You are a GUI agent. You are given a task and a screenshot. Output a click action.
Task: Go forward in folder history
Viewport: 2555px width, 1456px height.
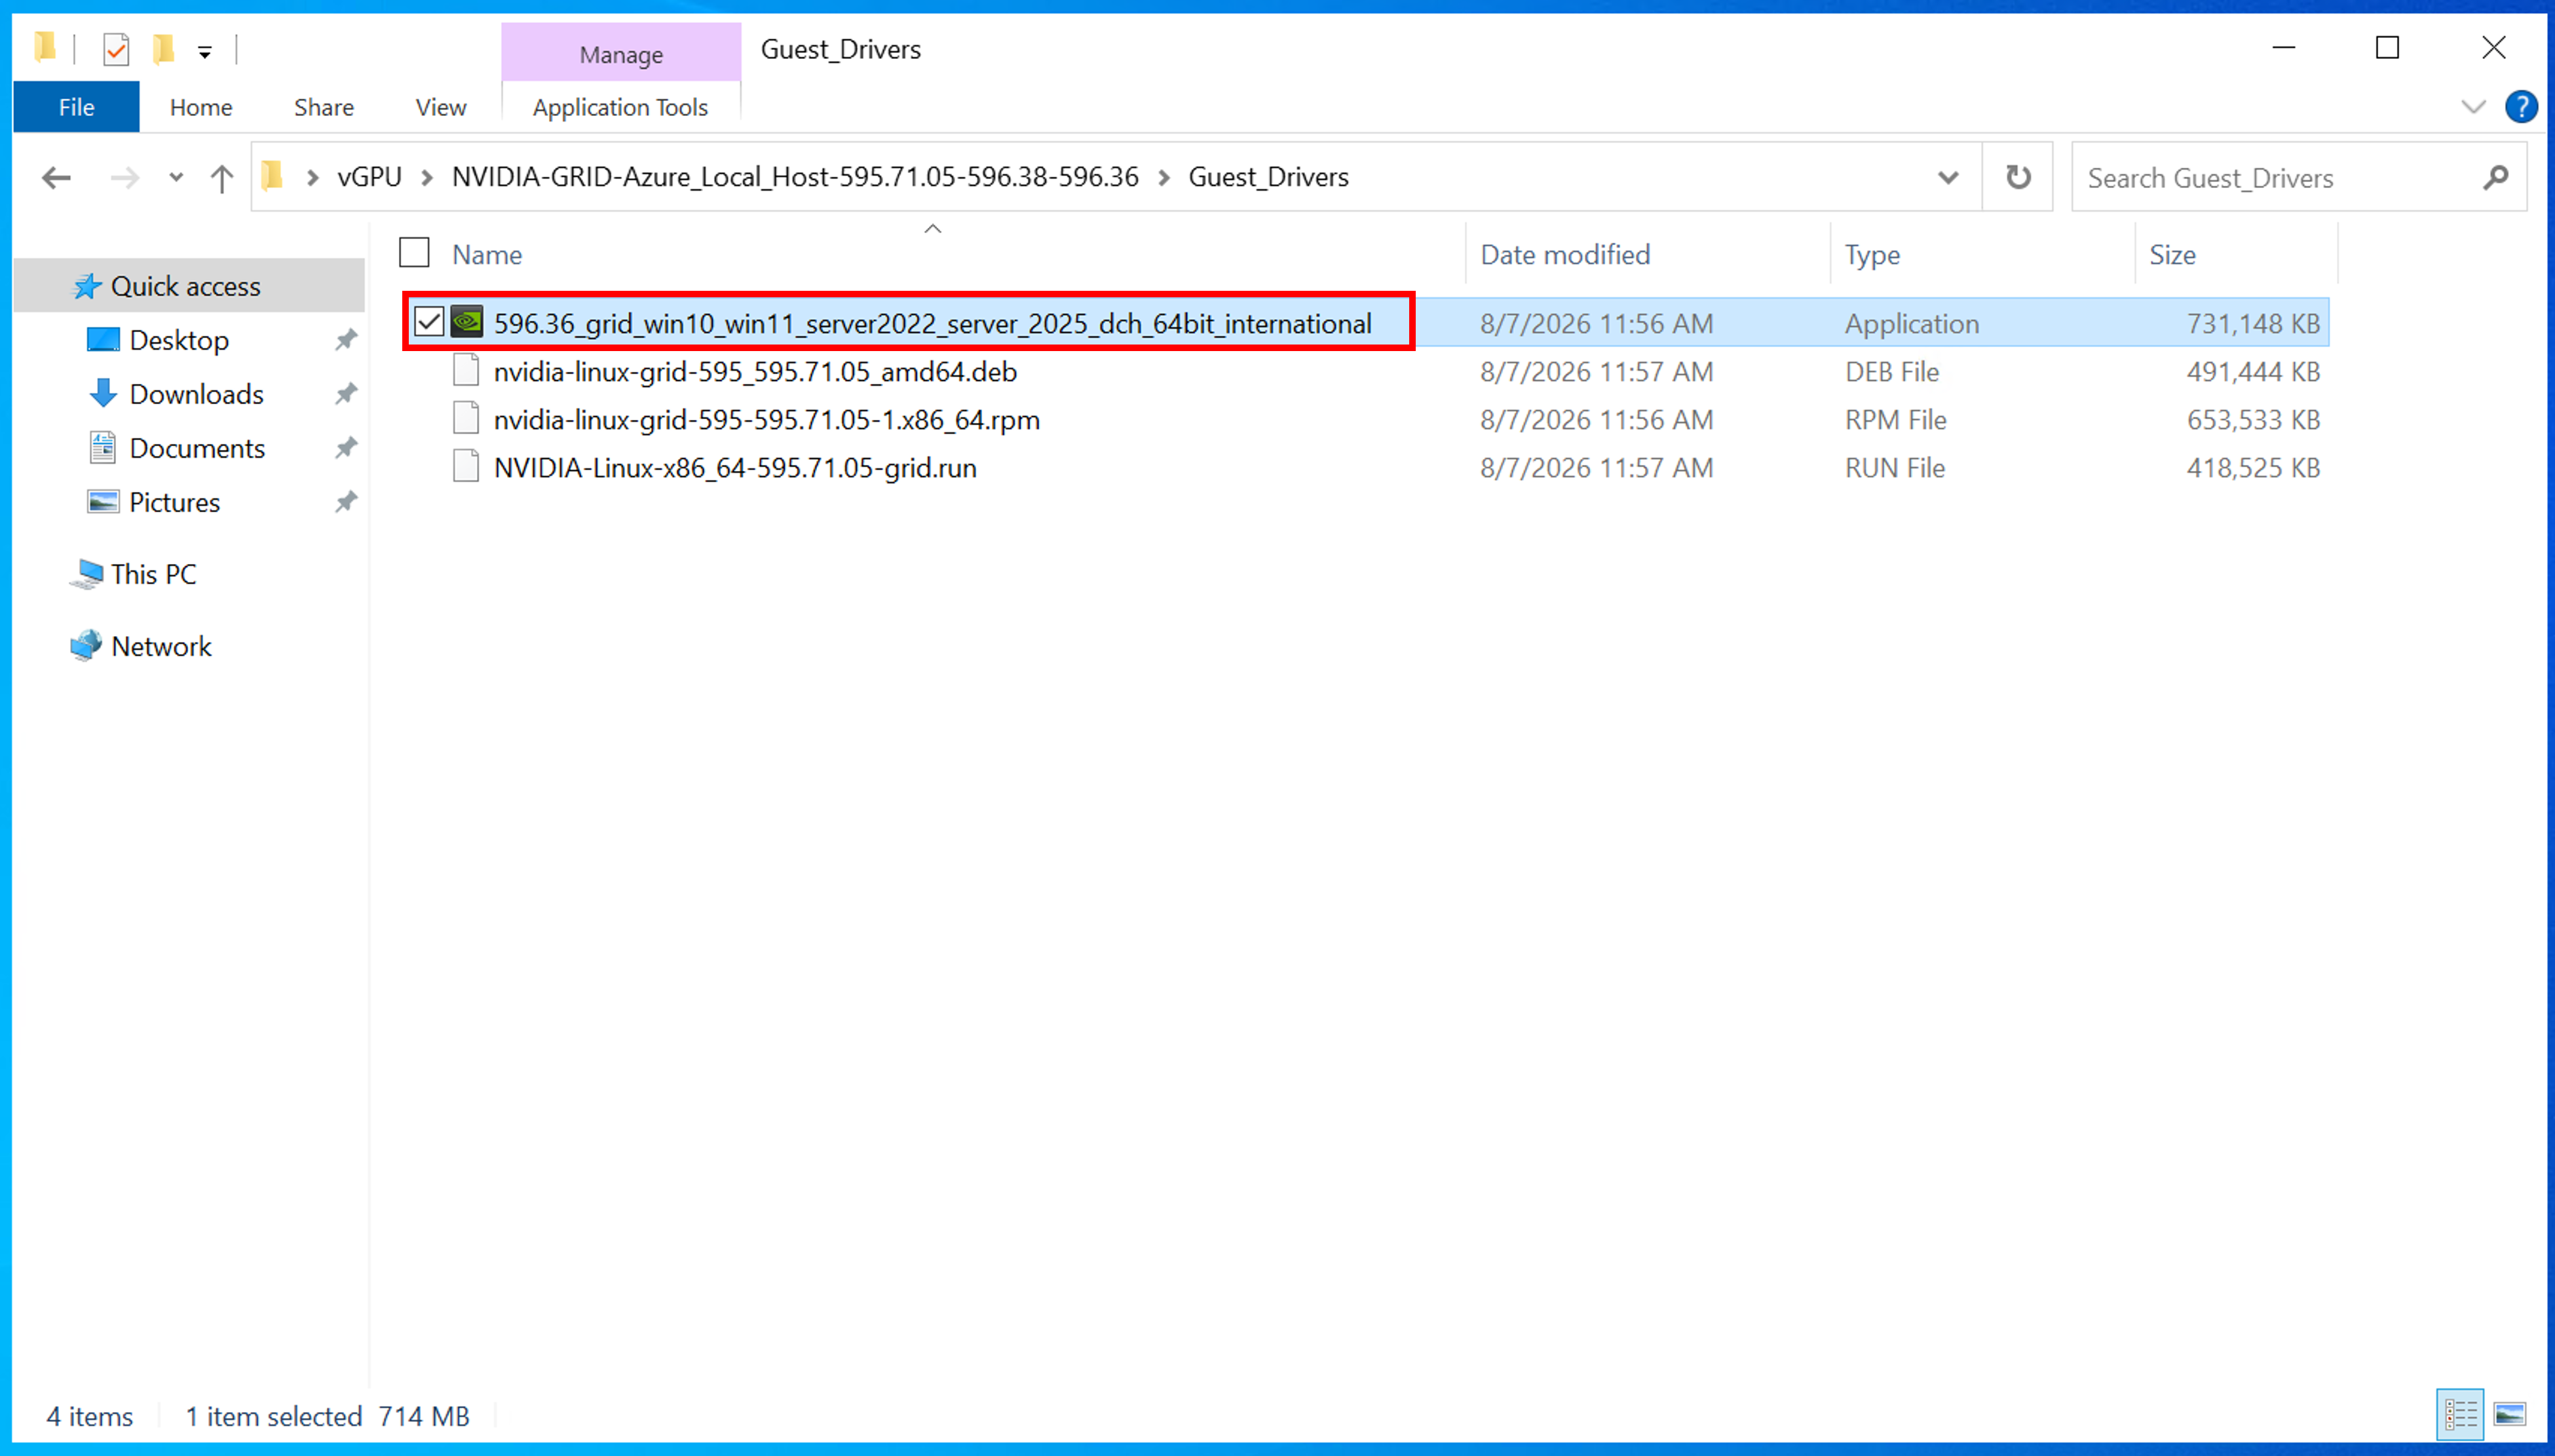point(124,178)
